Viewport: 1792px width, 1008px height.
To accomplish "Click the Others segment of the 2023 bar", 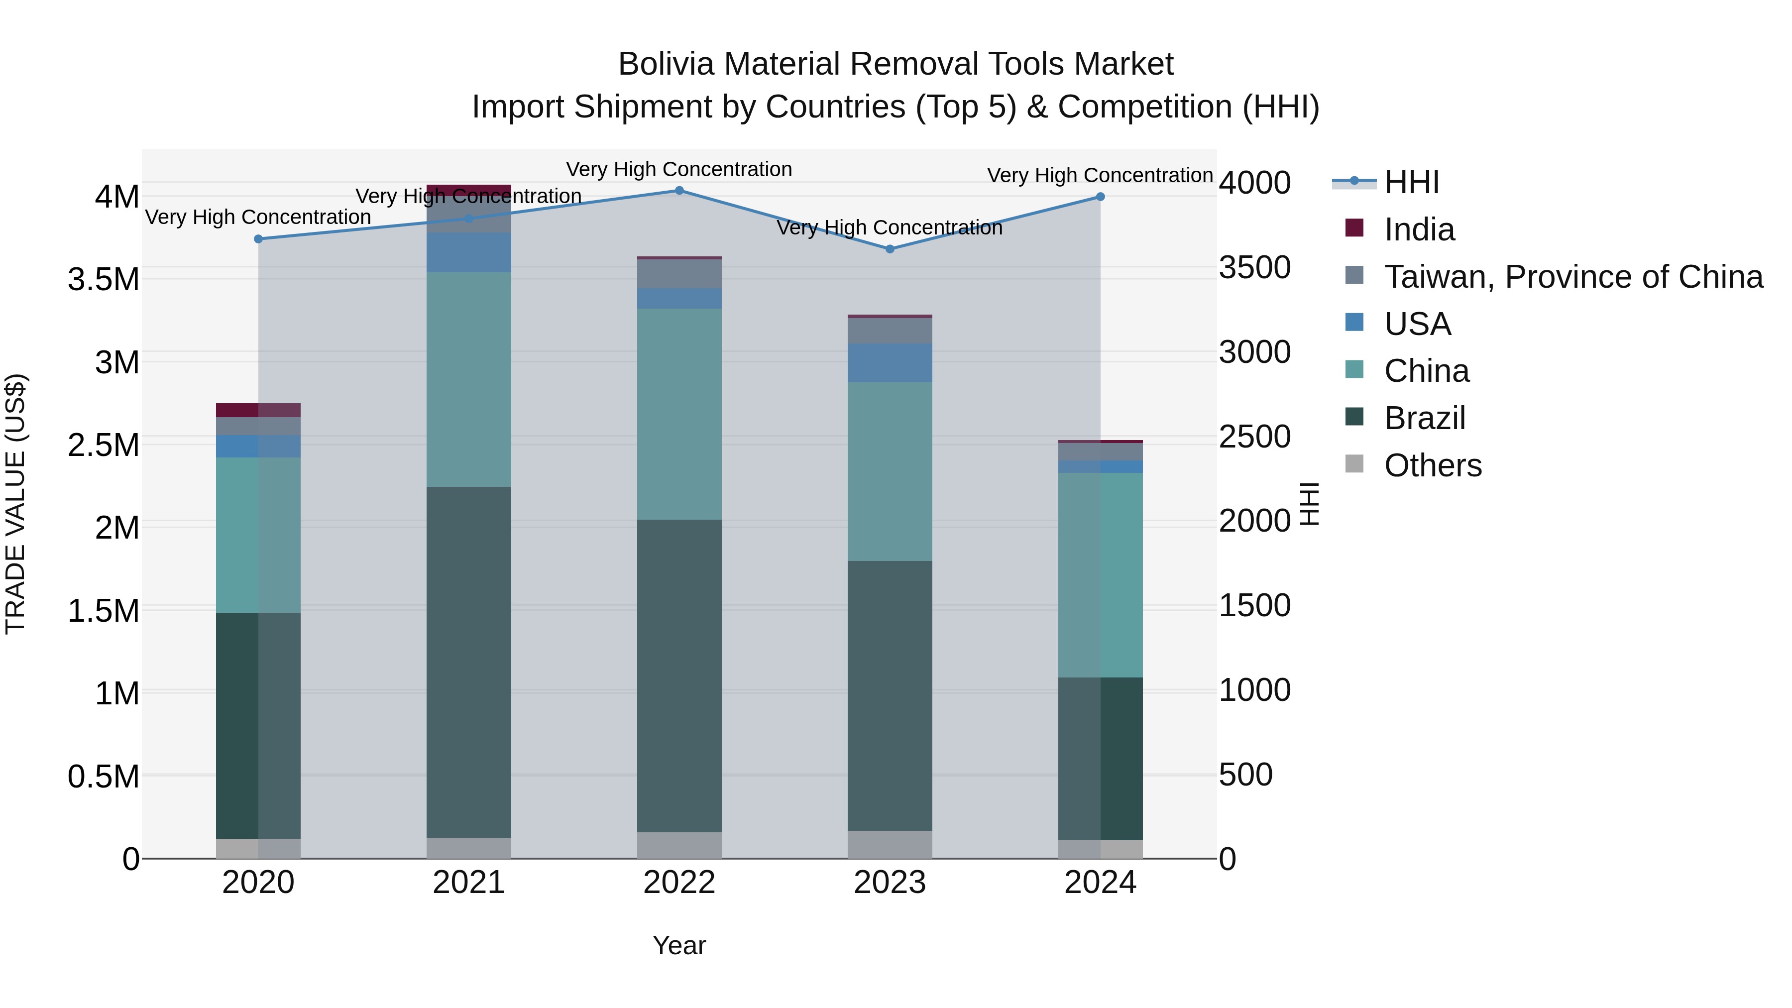I will (890, 845).
